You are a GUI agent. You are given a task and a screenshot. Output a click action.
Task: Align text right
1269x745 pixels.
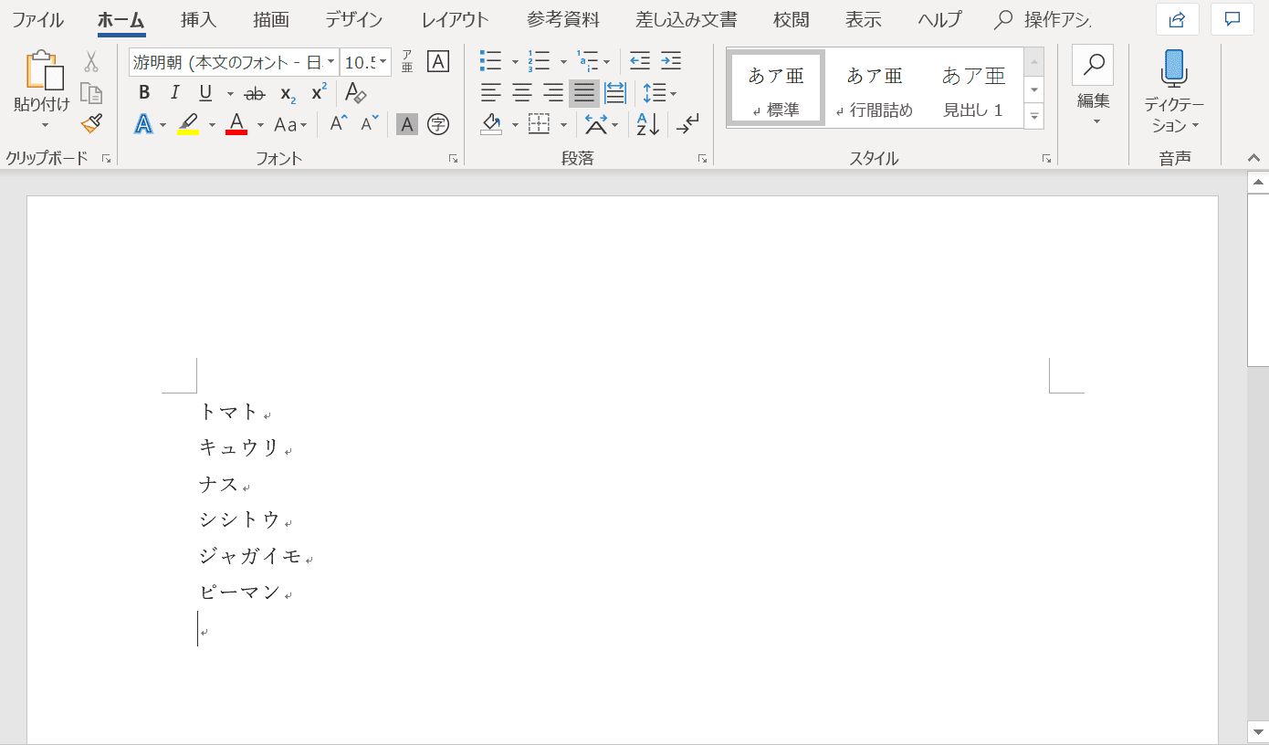coord(553,93)
